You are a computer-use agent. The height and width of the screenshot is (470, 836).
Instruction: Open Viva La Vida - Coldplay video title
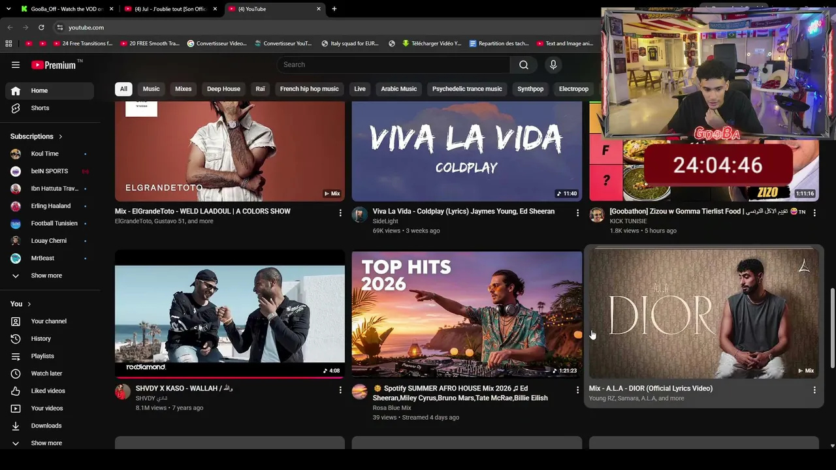click(x=464, y=211)
